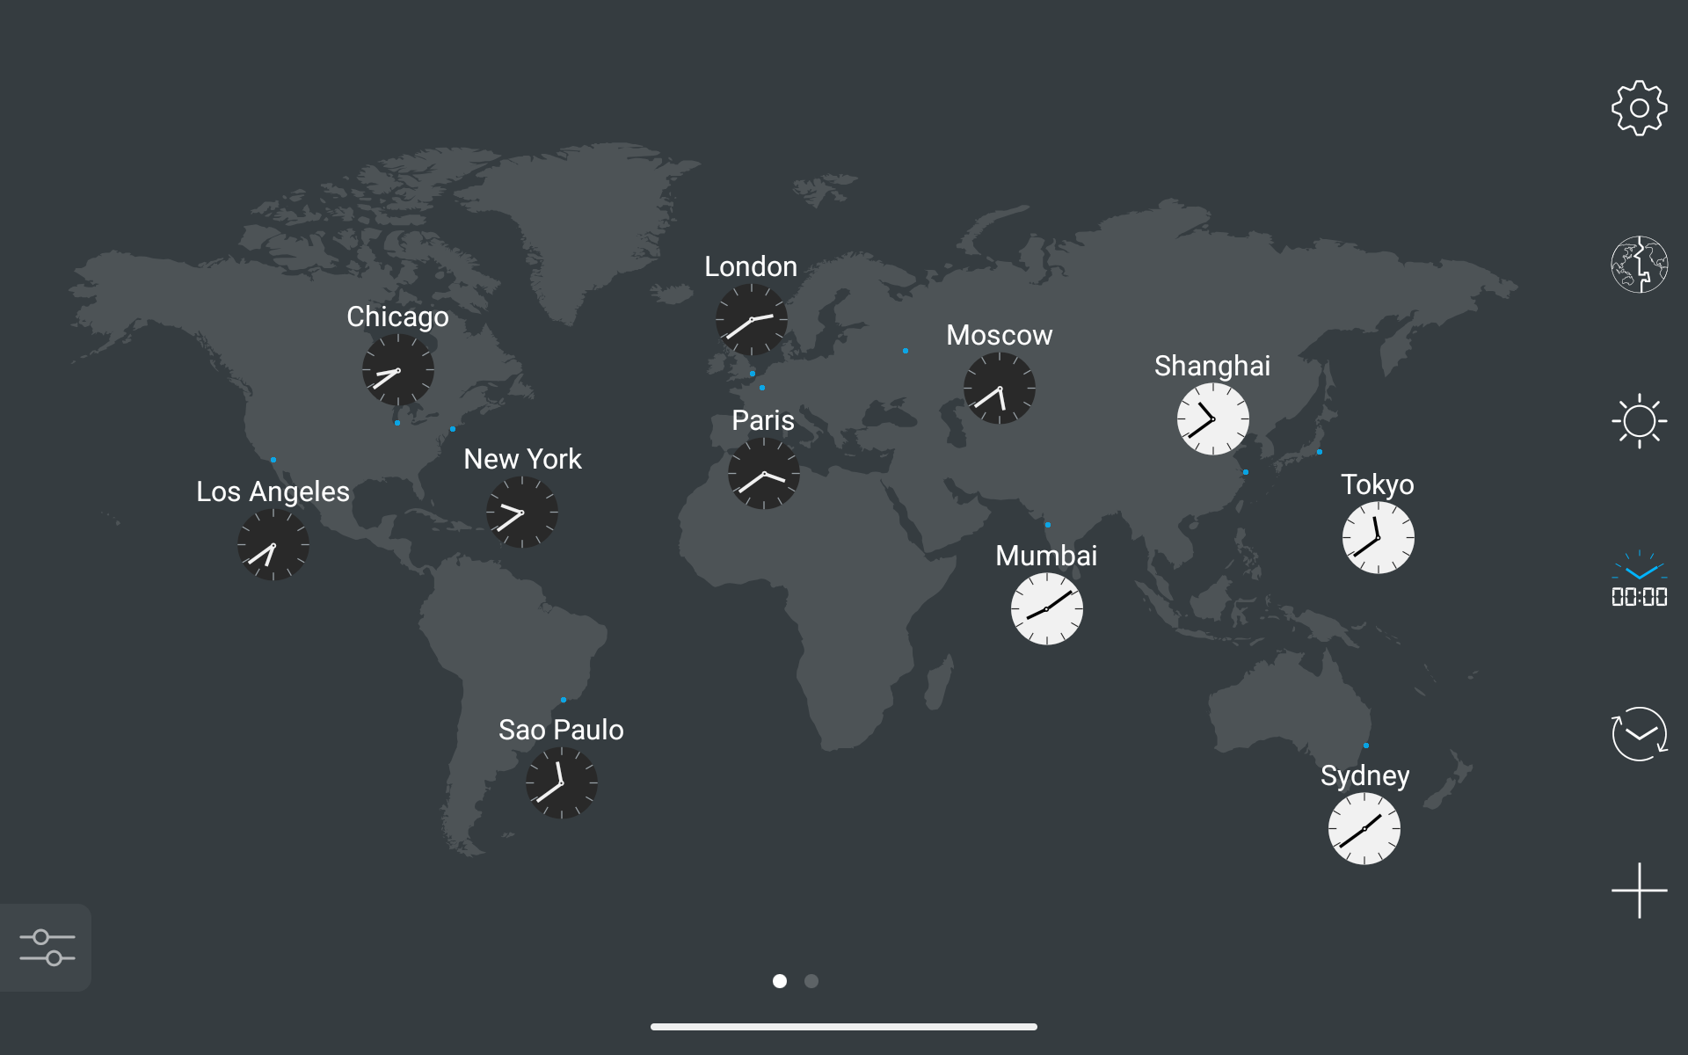Image resolution: width=1688 pixels, height=1055 pixels.
Task: Tap the Moscow analog clock
Action: (x=1000, y=389)
